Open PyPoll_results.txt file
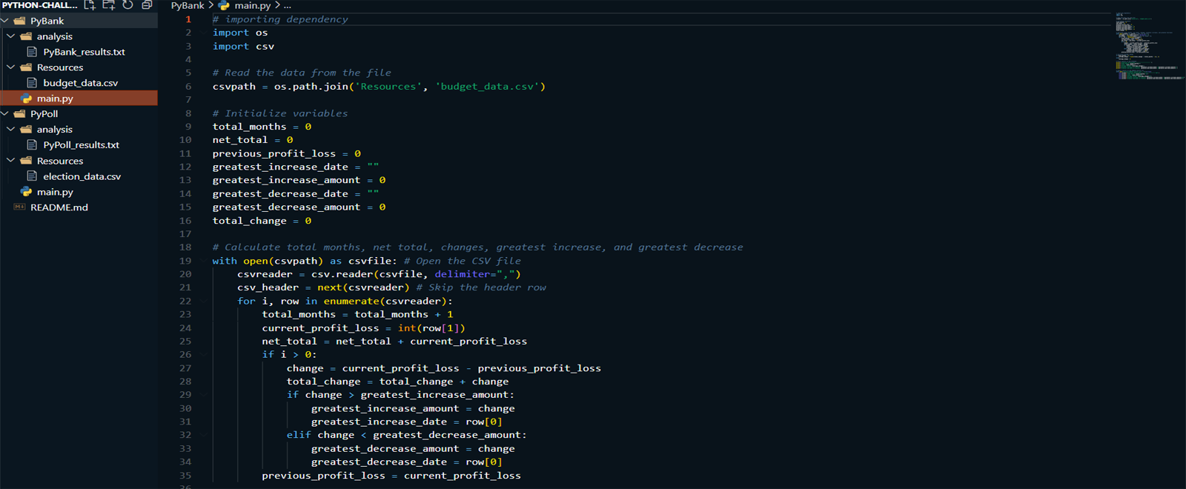 coord(81,145)
